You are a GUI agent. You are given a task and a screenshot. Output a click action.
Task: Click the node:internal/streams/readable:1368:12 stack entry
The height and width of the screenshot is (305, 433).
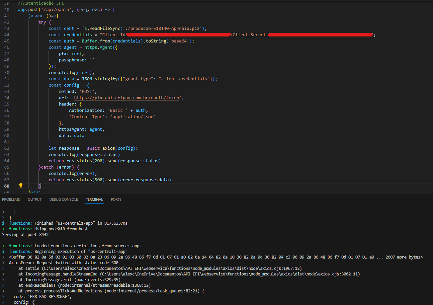[x=105, y=285]
